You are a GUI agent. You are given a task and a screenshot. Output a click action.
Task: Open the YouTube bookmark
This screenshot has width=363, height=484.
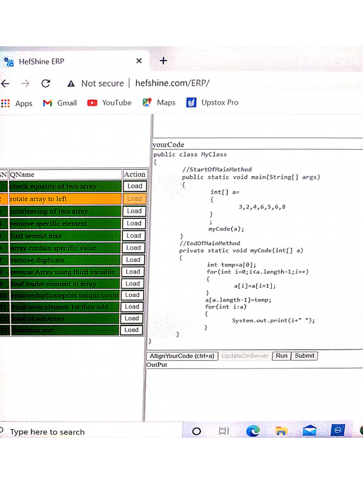point(110,103)
